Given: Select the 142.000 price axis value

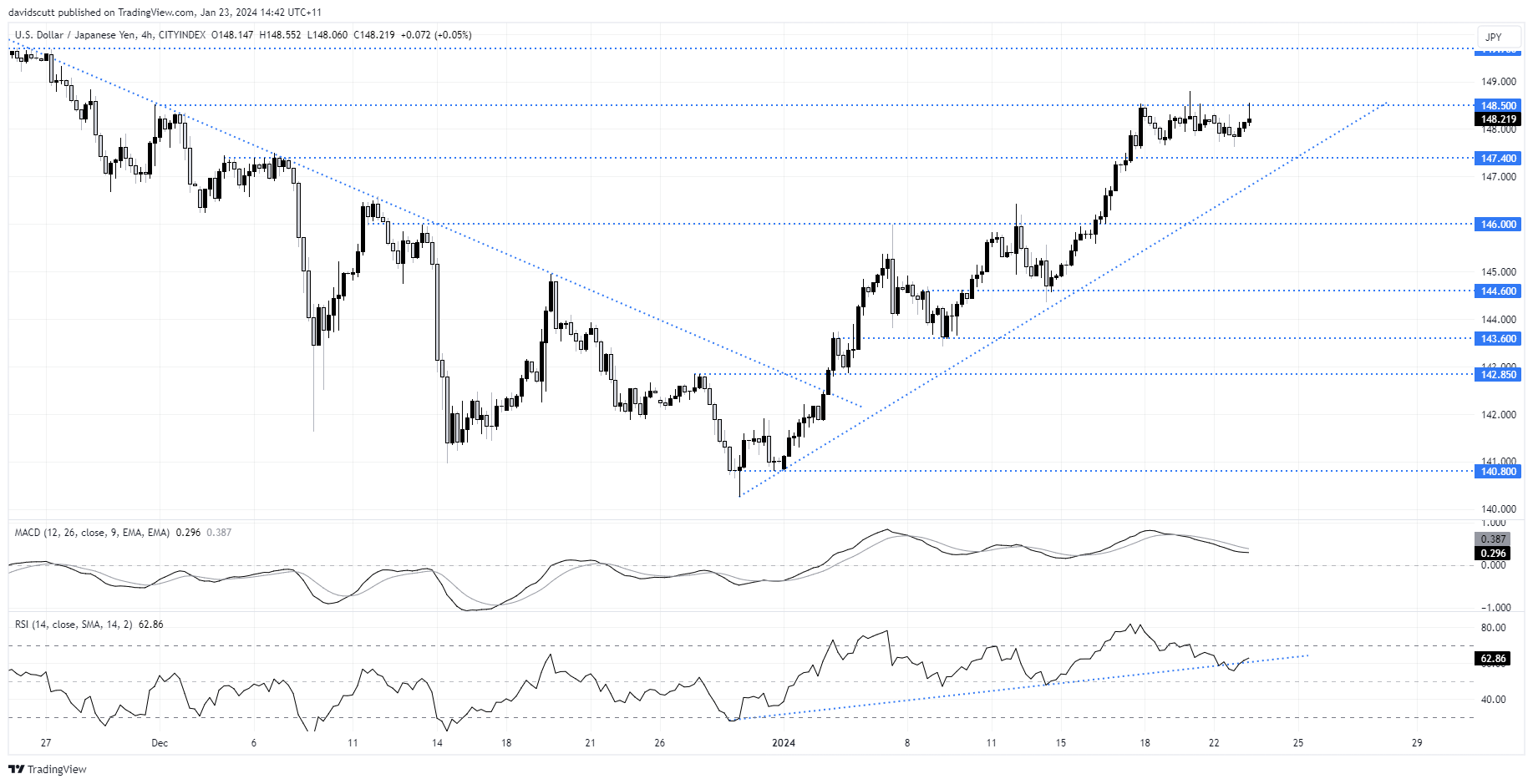Looking at the screenshot, I should click(x=1499, y=415).
